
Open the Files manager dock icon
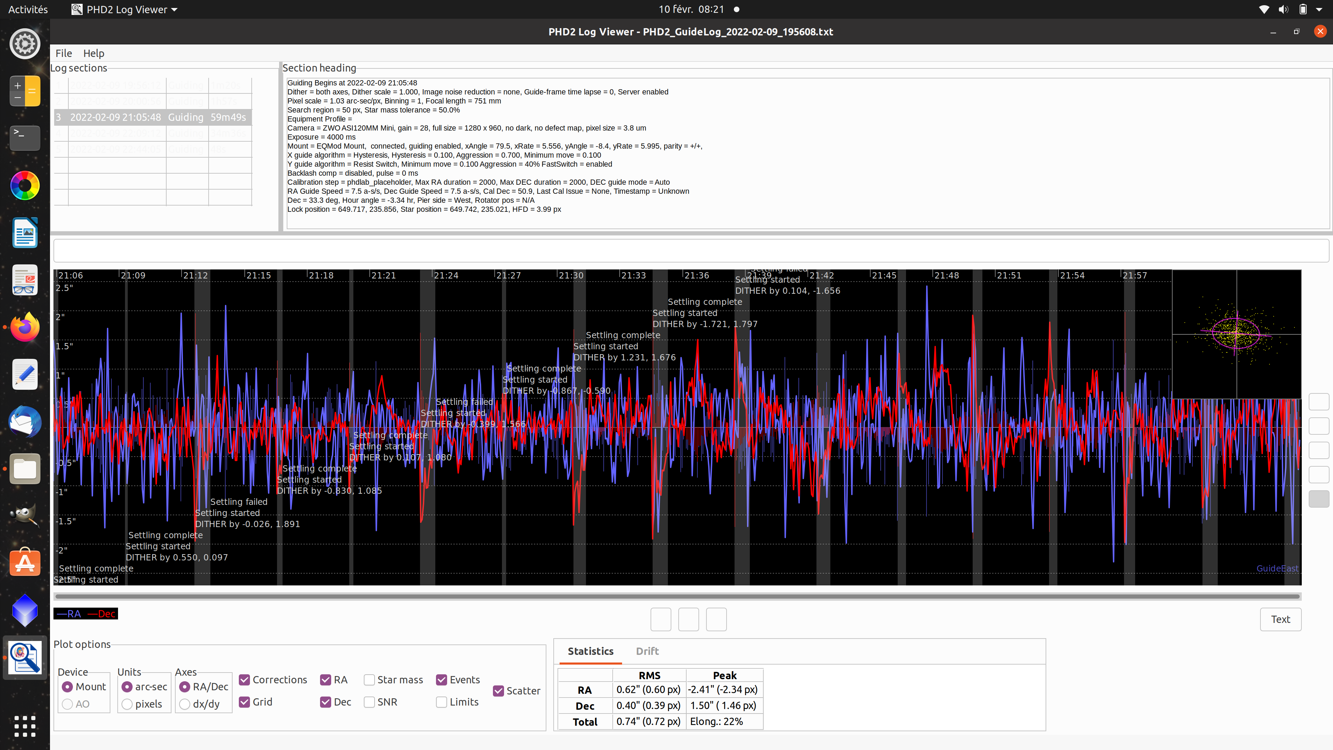[25, 469]
